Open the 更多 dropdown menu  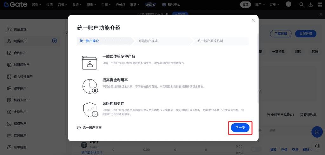[135, 5]
